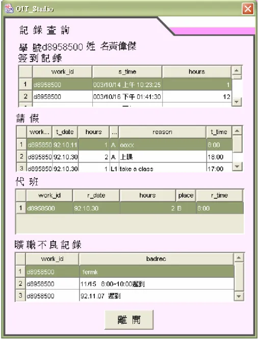
Task: Click the place cell 'B' in 代班
Action: tap(186, 208)
